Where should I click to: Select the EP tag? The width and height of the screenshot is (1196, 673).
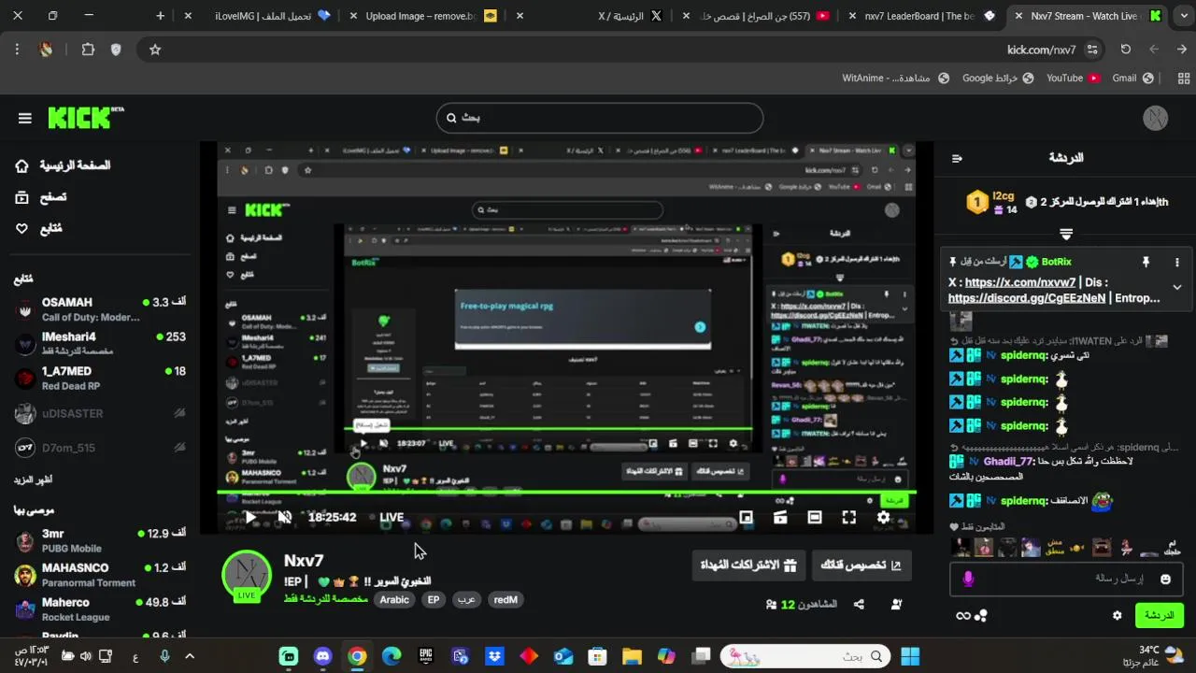point(434,600)
